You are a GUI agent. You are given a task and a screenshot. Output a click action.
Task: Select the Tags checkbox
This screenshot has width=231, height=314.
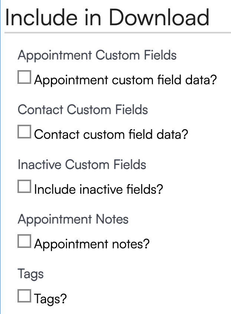click(x=24, y=297)
